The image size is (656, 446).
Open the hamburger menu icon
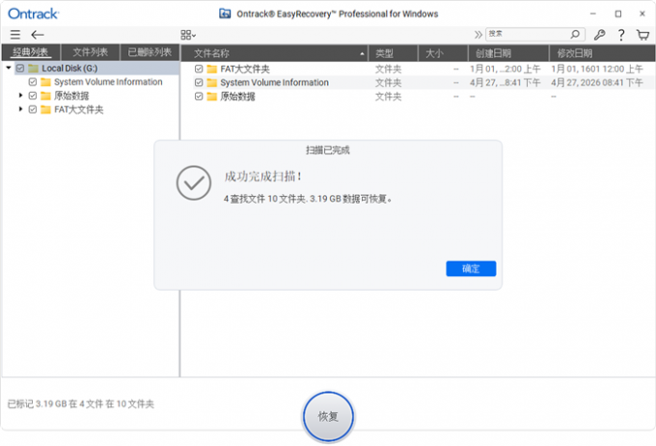coord(15,35)
